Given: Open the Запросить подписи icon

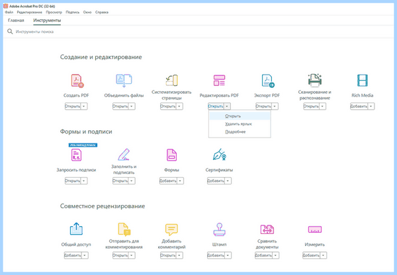Looking at the screenshot, I should [x=76, y=155].
